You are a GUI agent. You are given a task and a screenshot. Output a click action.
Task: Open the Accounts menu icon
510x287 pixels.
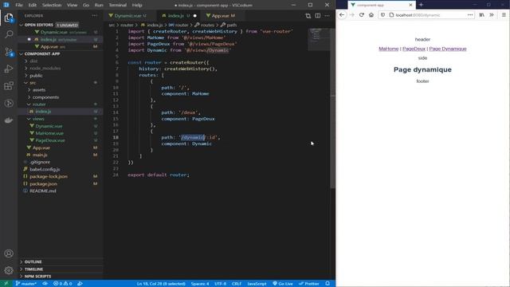9,254
